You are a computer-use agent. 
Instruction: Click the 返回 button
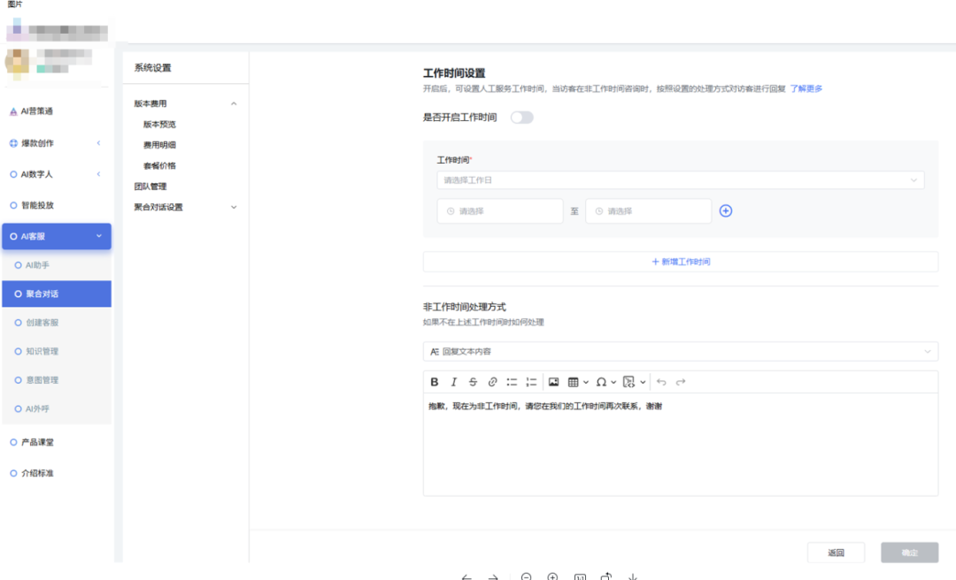click(x=836, y=553)
